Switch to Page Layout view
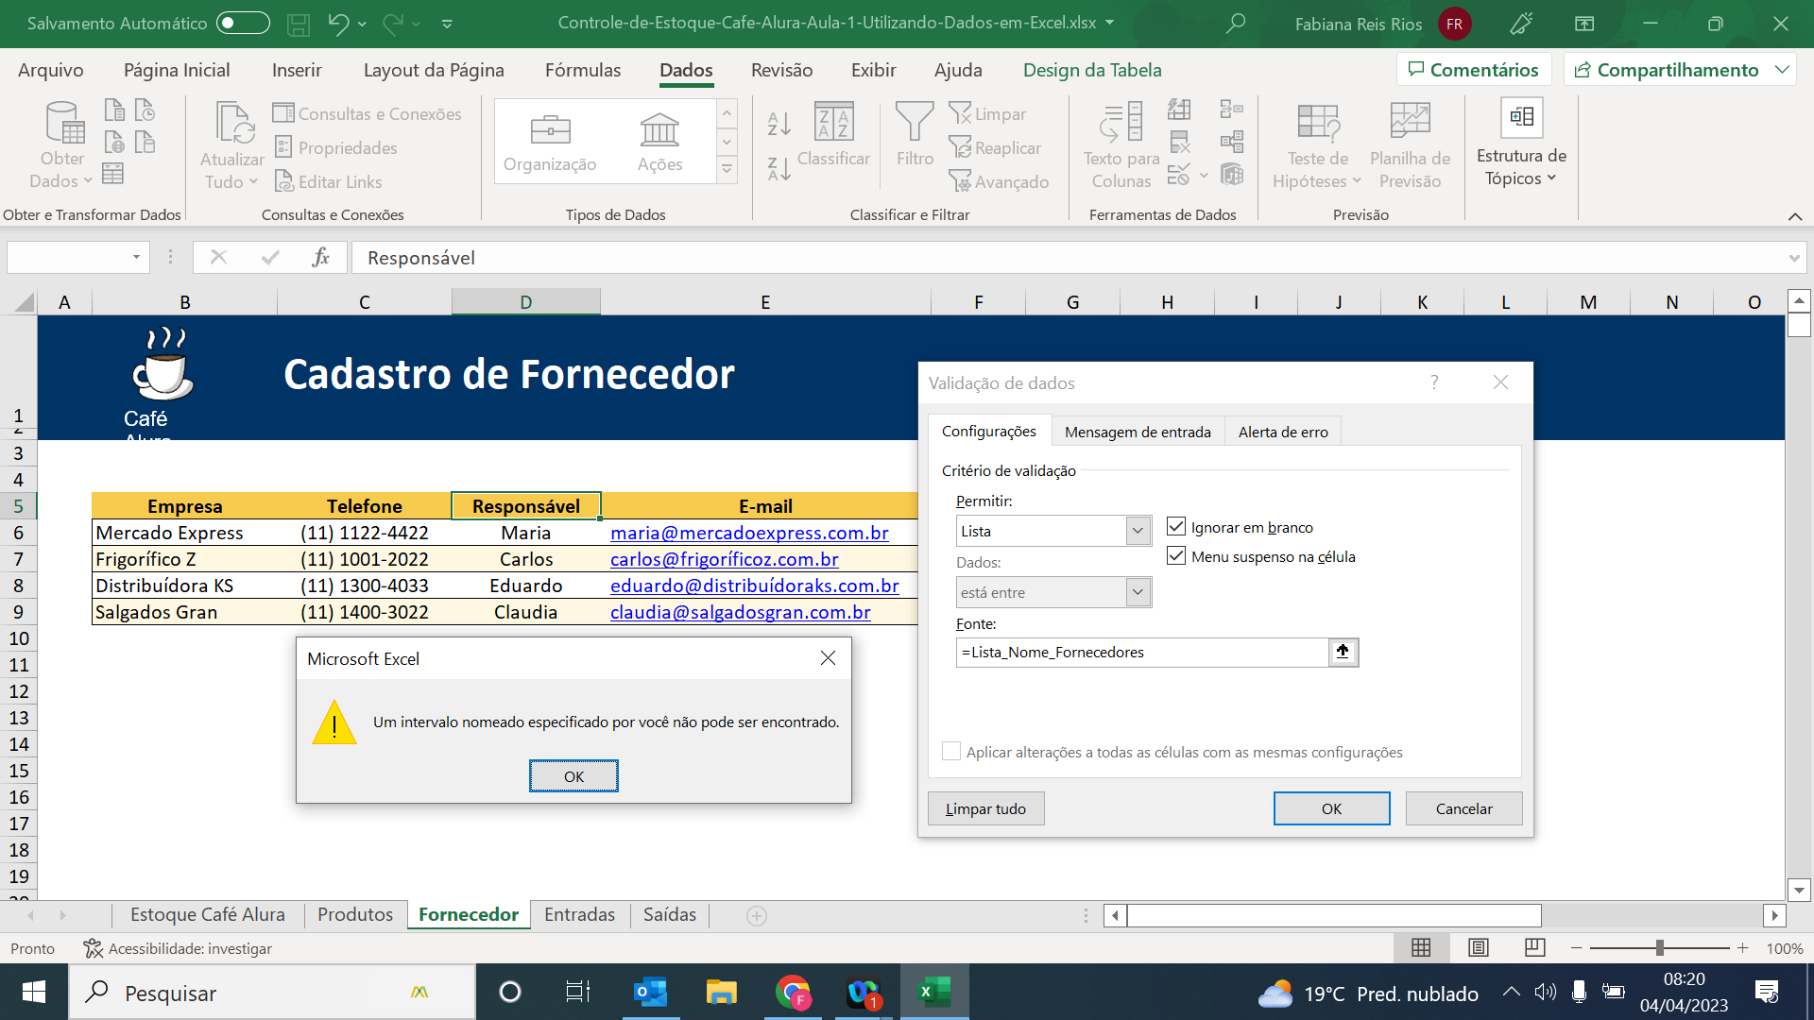1814x1020 pixels. click(1479, 947)
